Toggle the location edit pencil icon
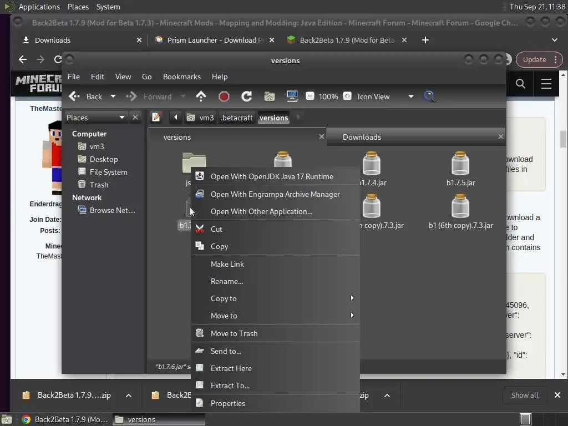568x426 pixels. coord(156,117)
